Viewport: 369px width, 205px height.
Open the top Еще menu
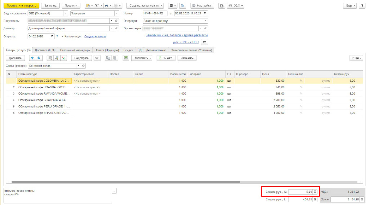(x=350, y=6)
